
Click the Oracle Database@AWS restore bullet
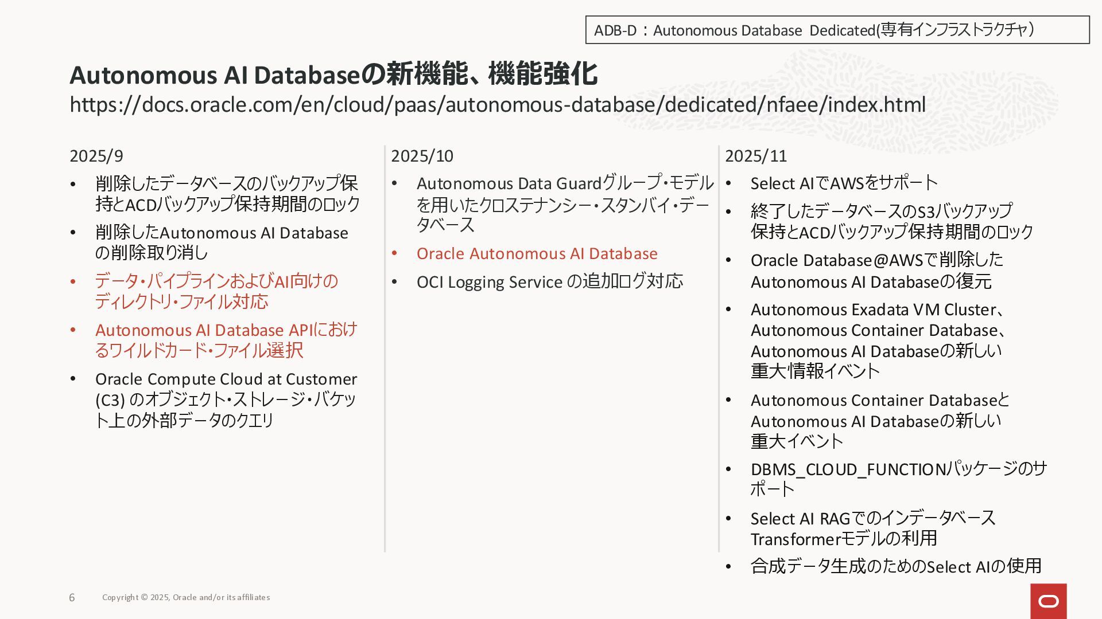876,271
